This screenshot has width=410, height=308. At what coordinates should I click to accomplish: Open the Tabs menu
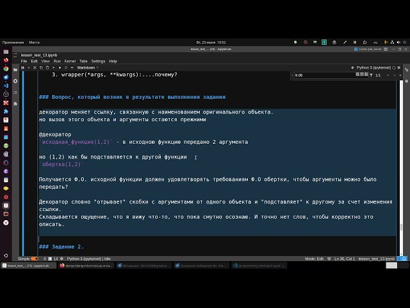click(x=83, y=61)
